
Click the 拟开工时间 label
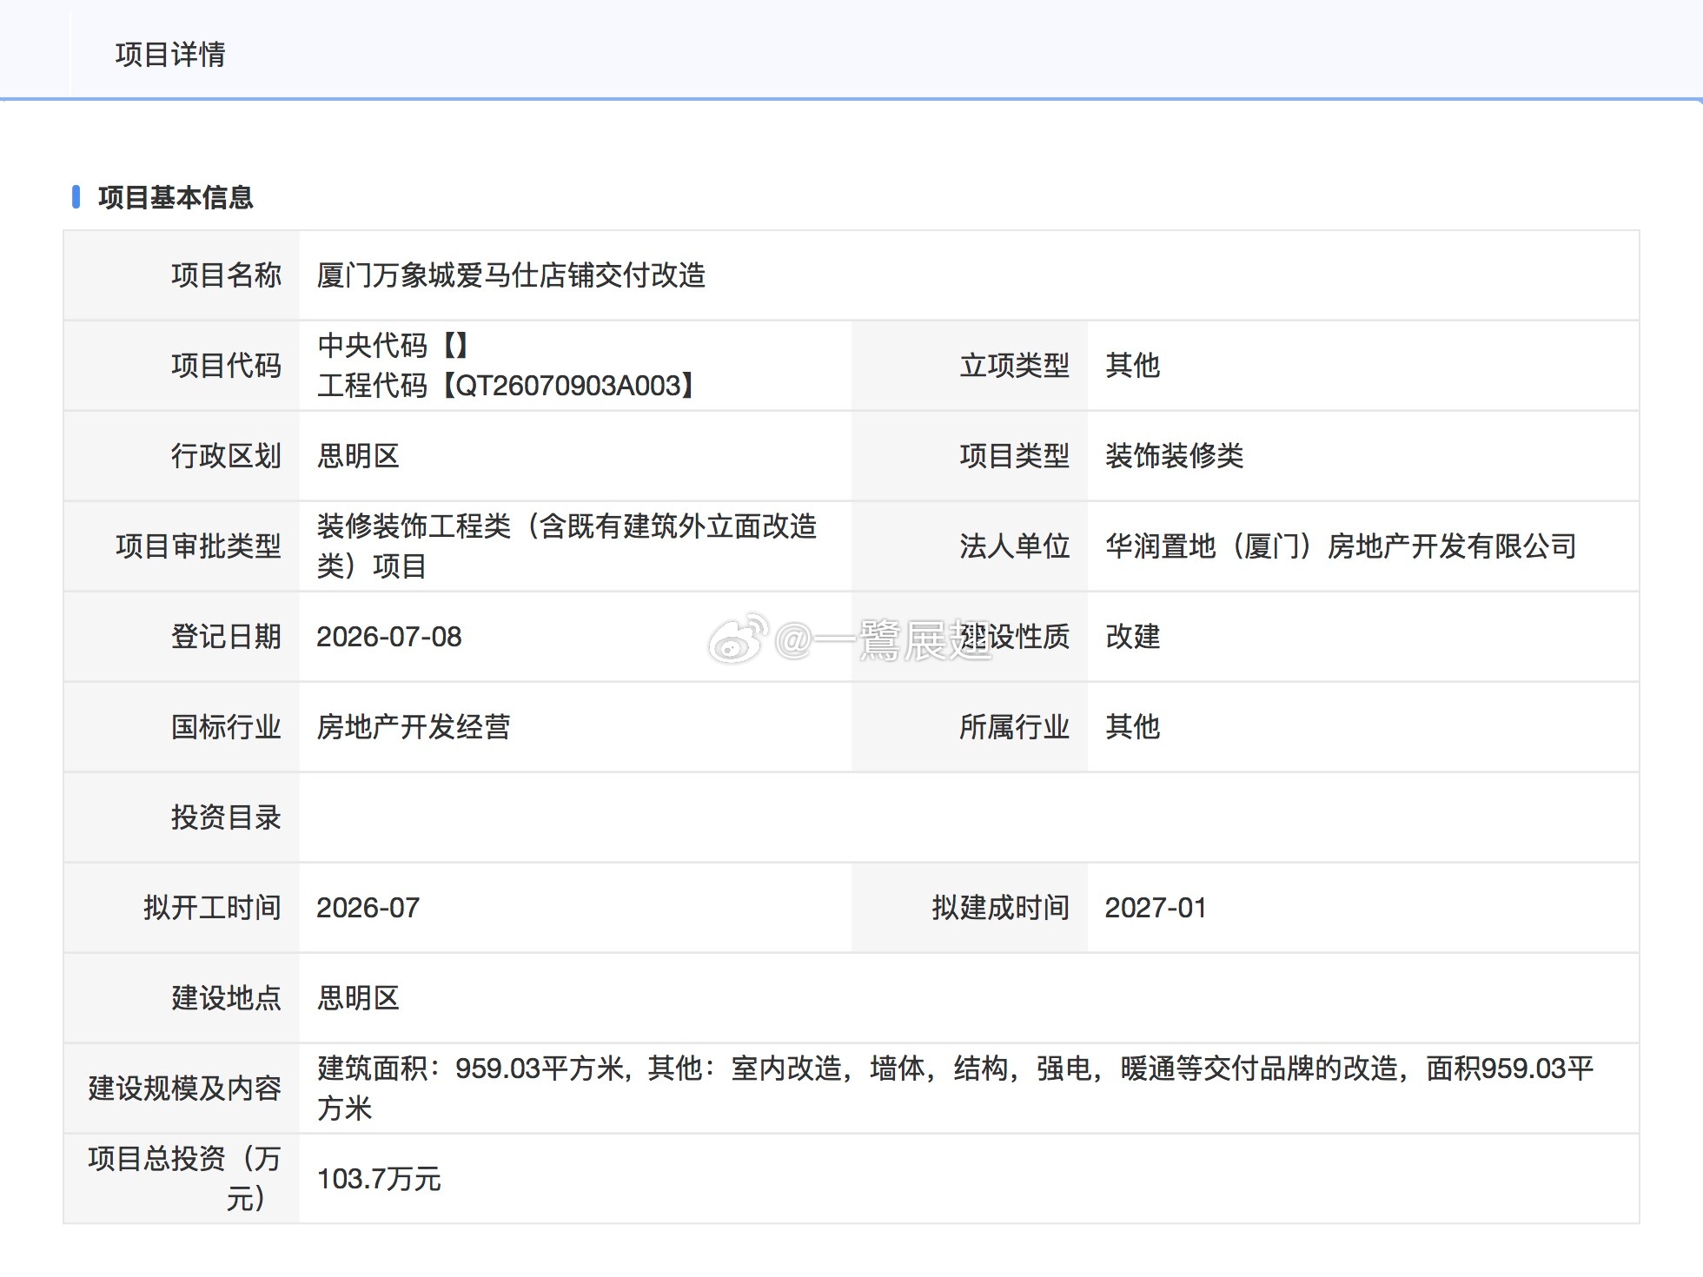click(x=212, y=908)
